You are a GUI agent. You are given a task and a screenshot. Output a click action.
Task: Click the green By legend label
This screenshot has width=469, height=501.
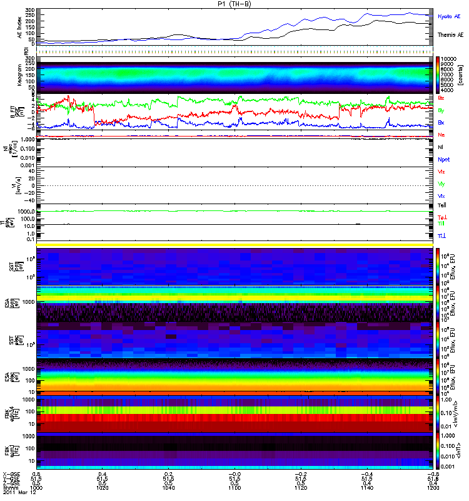coord(441,110)
